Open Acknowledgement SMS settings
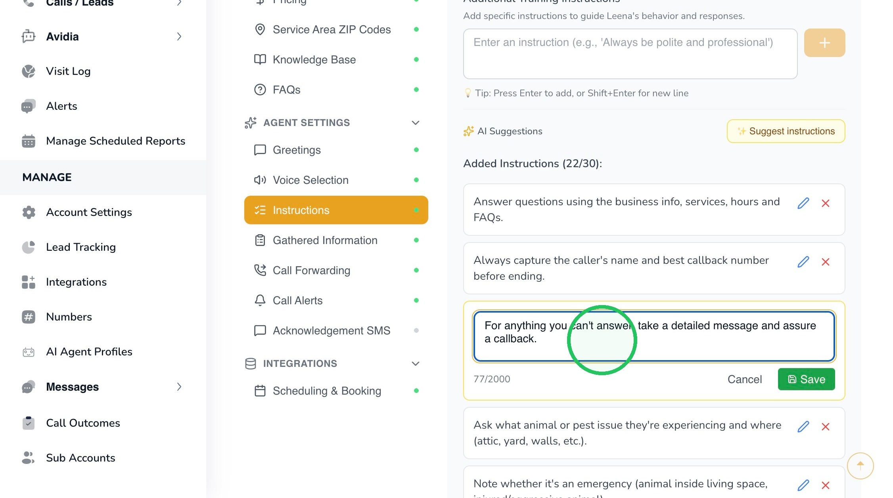Screen dimensions: 893x498 (336, 330)
